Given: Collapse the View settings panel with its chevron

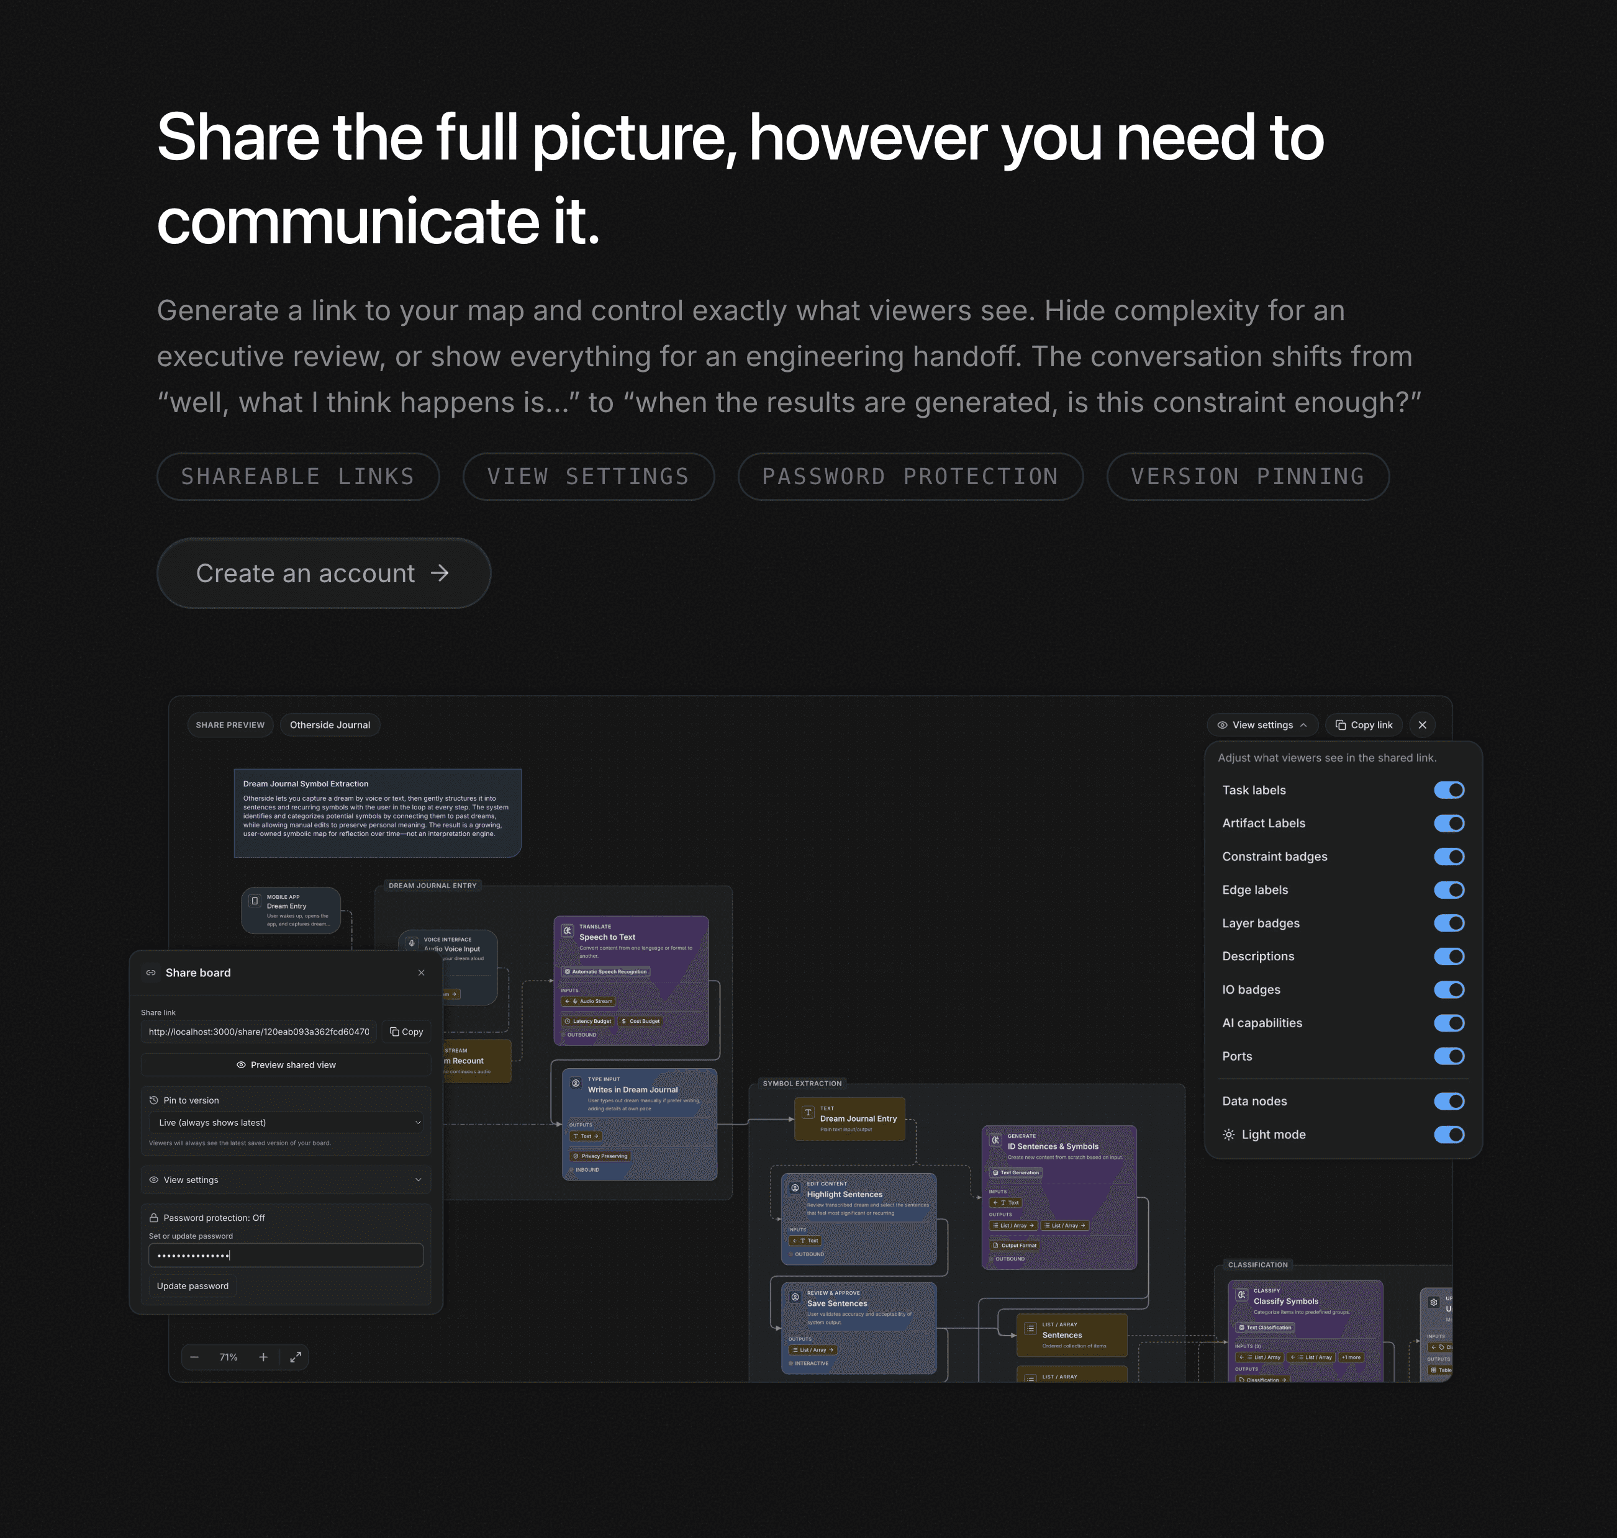Looking at the screenshot, I should [x=1305, y=725].
